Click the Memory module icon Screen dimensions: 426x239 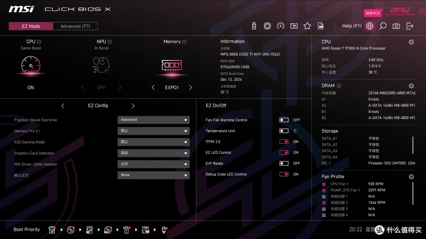[172, 66]
